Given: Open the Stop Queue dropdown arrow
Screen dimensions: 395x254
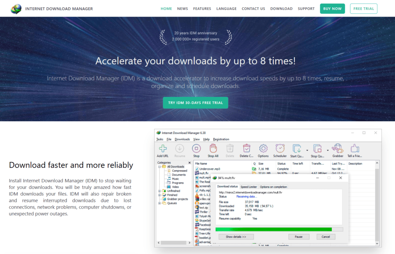Looking at the screenshot, I should (328, 150).
